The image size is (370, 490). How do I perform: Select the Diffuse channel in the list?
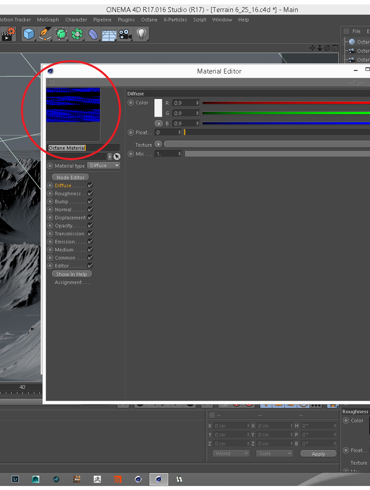click(63, 185)
